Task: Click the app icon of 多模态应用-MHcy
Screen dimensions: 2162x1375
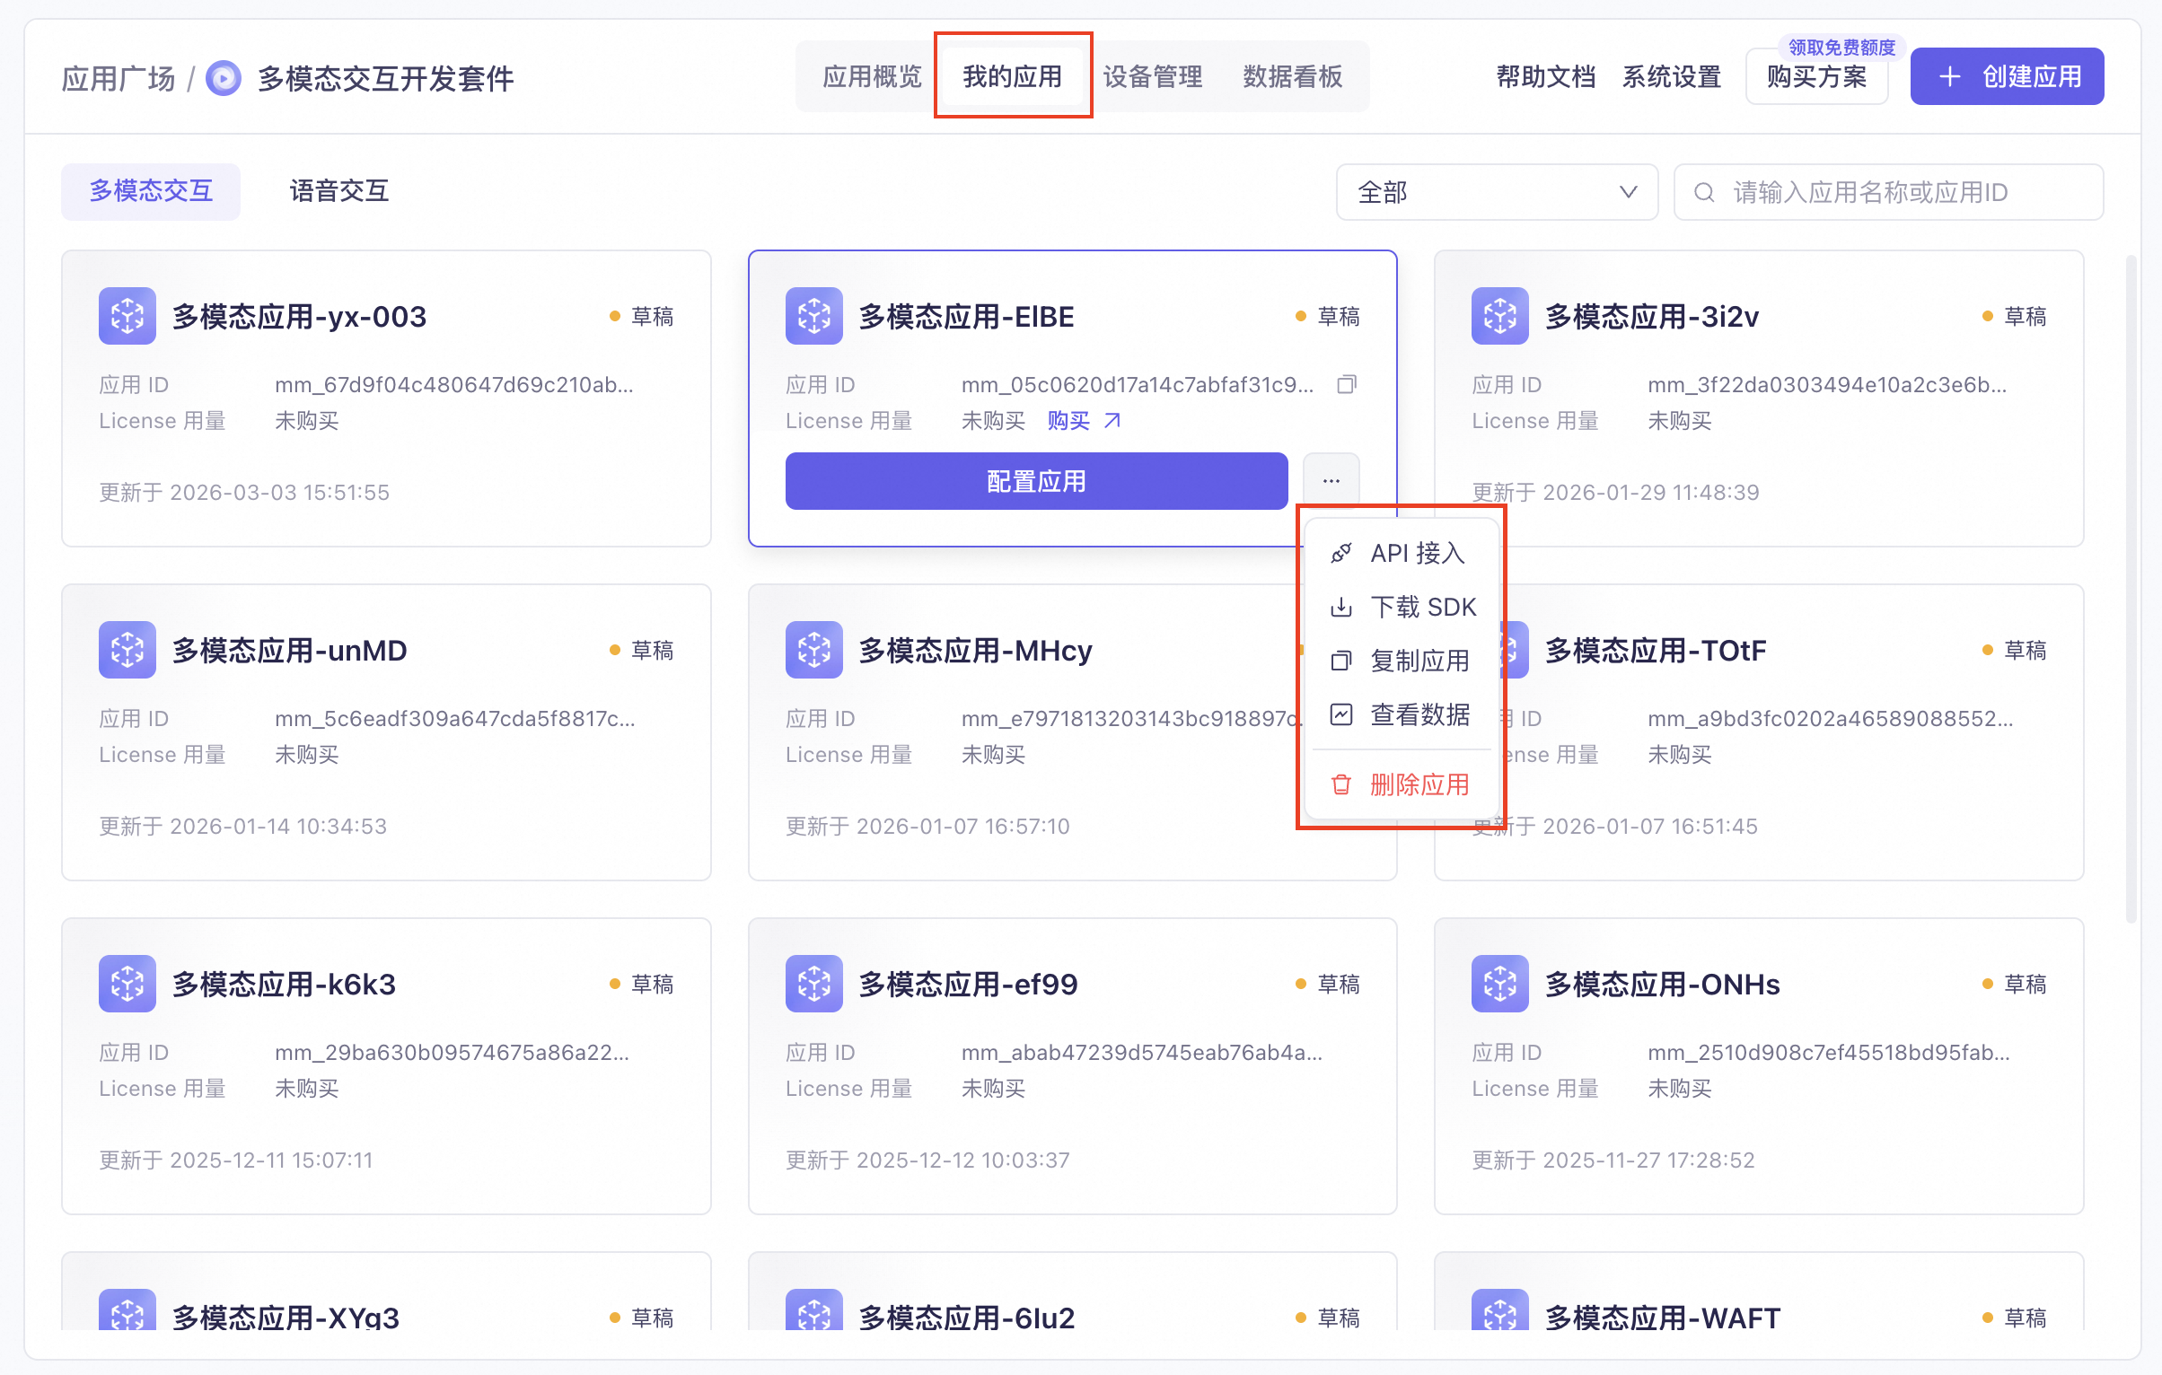Action: [x=814, y=650]
